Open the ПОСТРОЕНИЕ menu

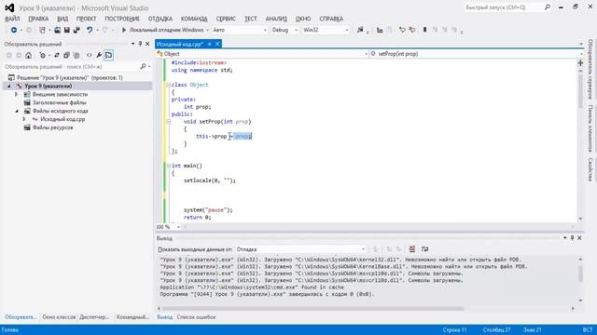click(122, 19)
